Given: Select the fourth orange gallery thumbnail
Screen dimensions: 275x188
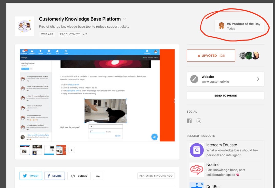Looking at the screenshot, I should coord(62,150).
